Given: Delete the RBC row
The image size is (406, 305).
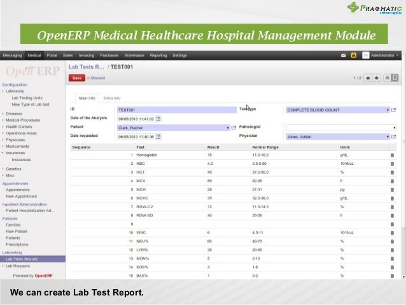Looking at the screenshot, I should (x=392, y=164).
